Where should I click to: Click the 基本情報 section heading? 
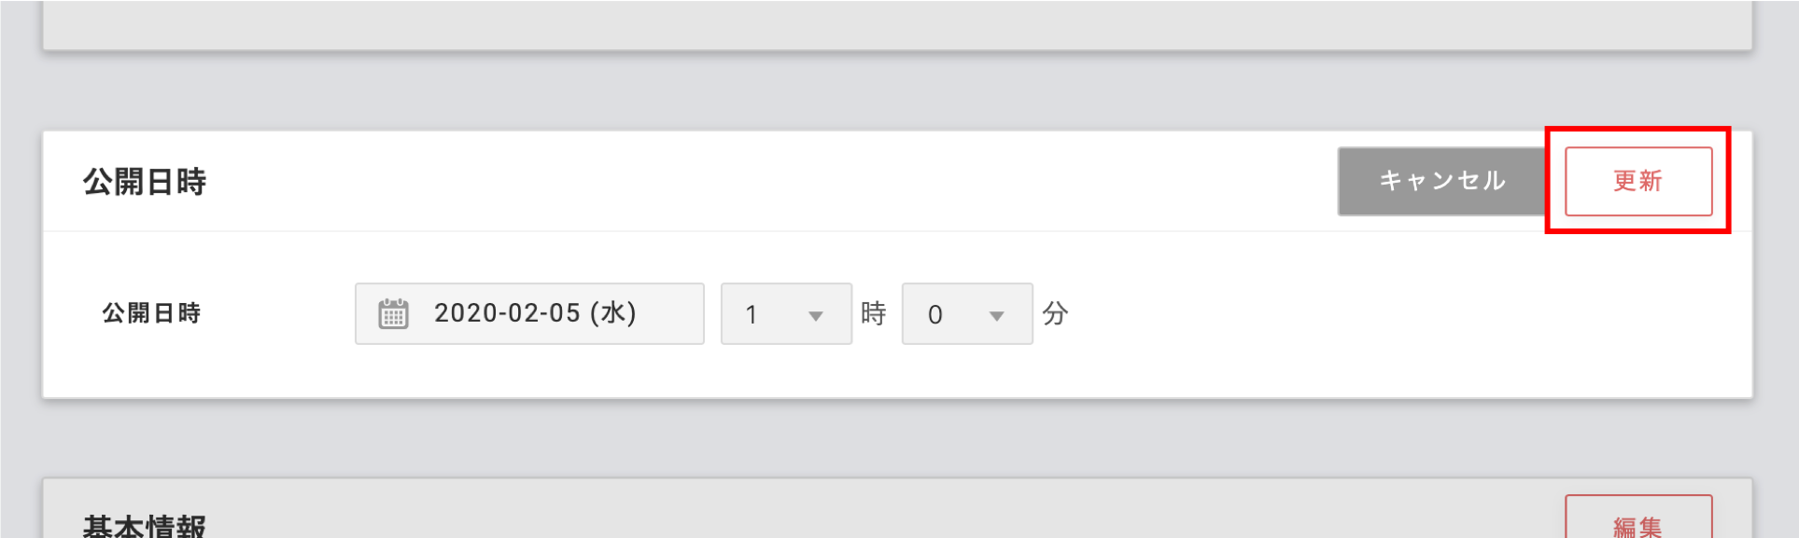click(145, 525)
